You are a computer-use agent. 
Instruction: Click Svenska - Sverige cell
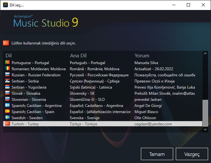pos(85,118)
